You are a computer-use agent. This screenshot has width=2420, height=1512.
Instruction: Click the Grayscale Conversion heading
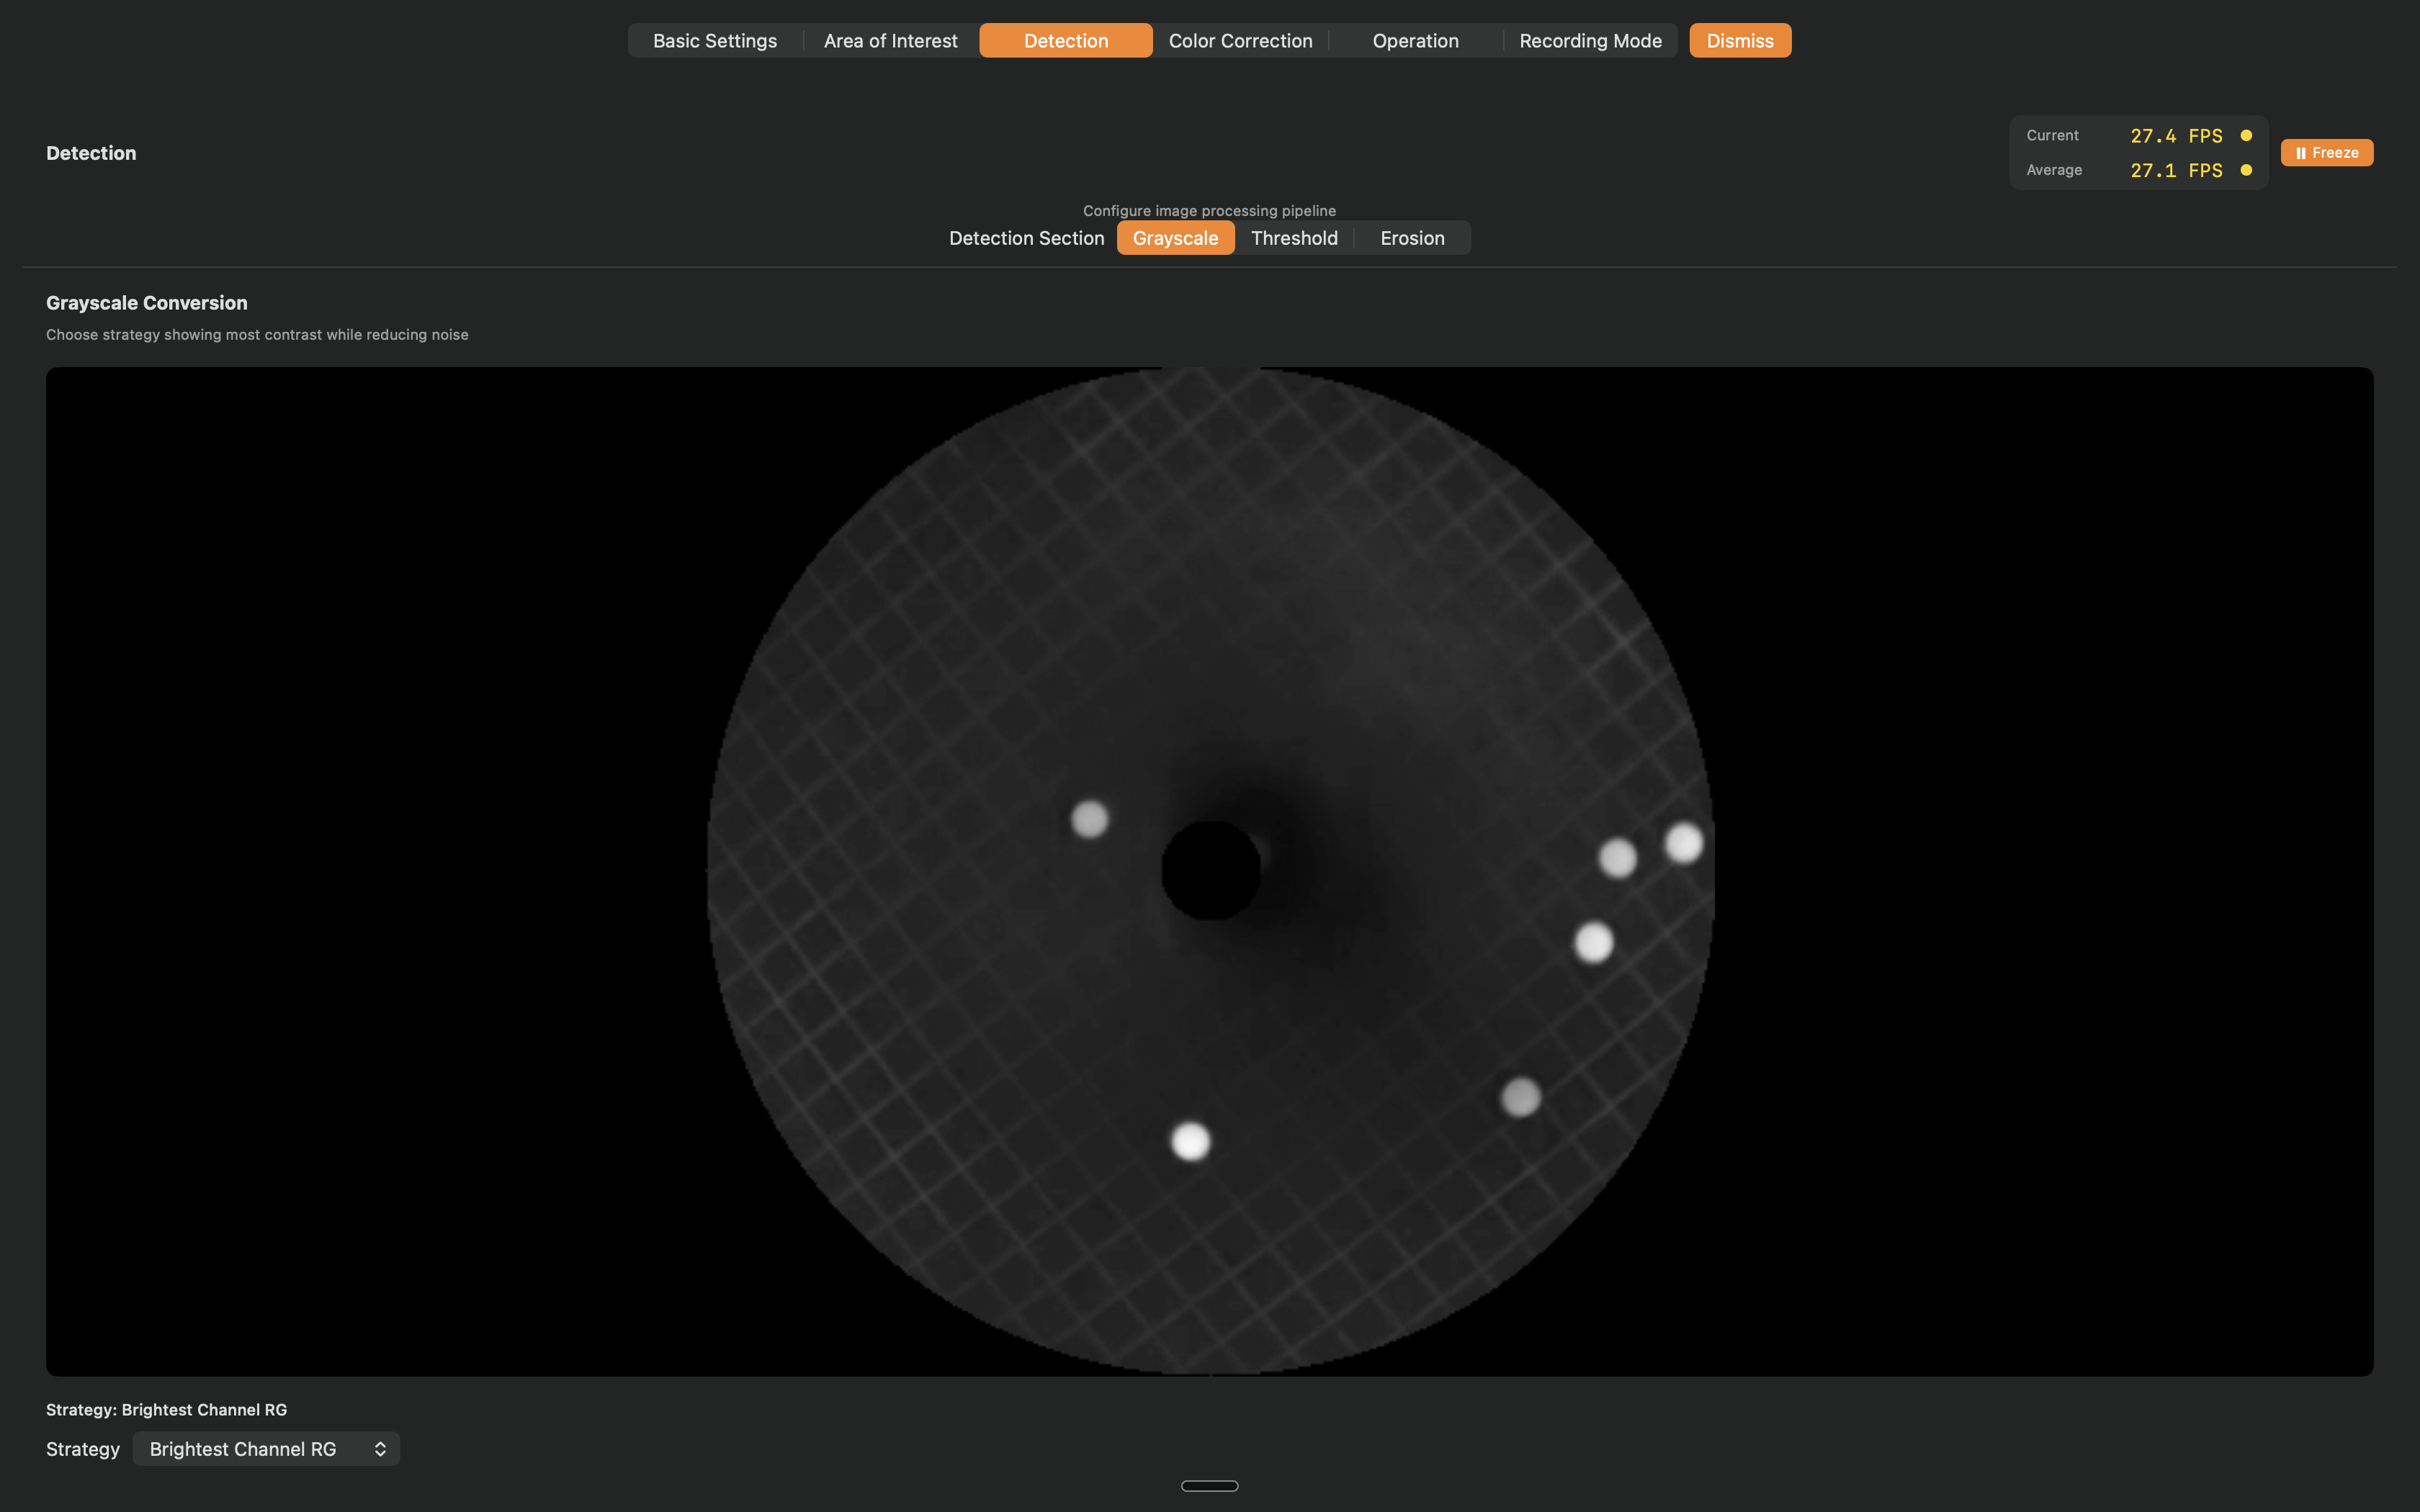click(x=147, y=303)
